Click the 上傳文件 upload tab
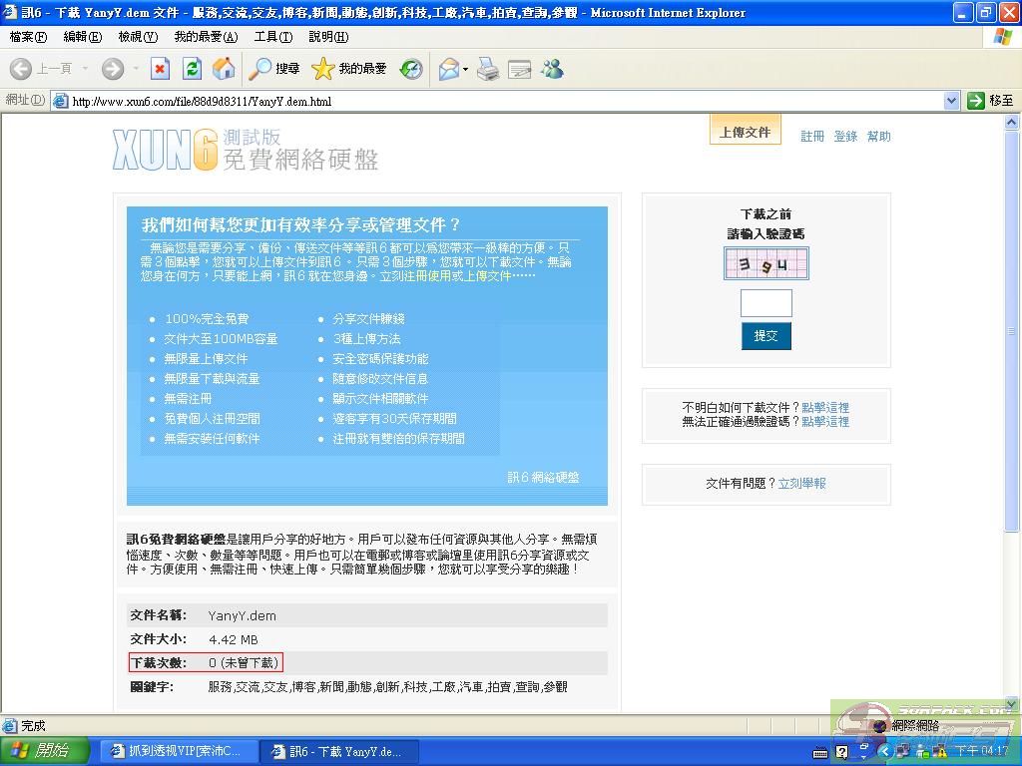The width and height of the screenshot is (1022, 766). [x=745, y=132]
